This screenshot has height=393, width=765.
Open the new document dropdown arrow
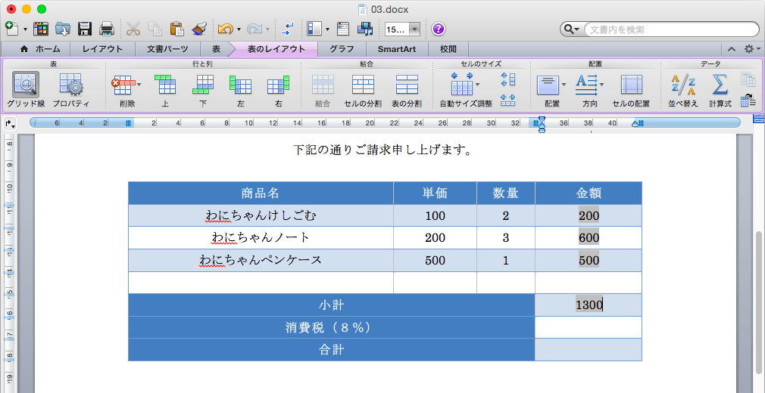click(x=25, y=29)
